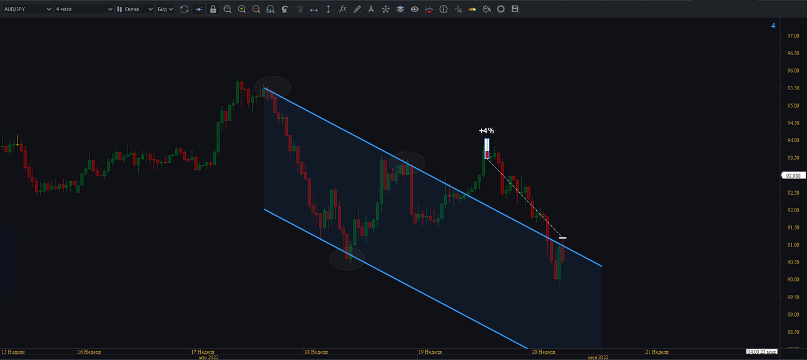Click the '16 Неделя' time axis label
Viewport: 807px width, 360px height.
88,352
